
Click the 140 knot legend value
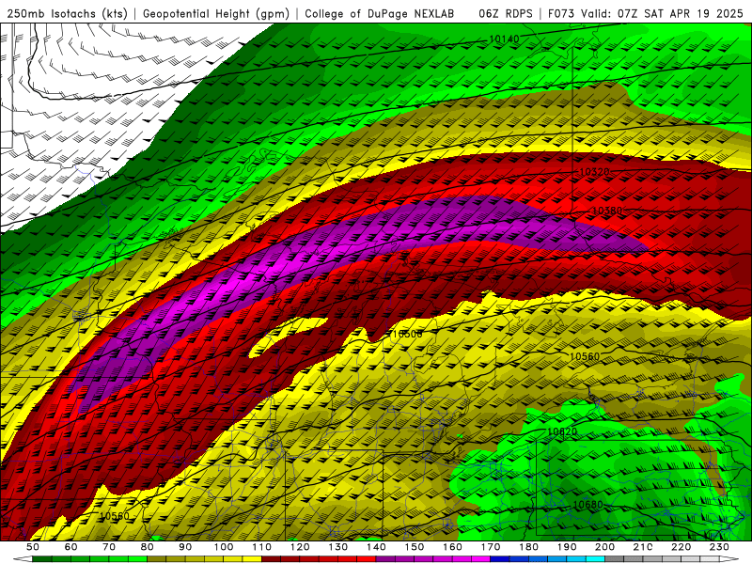tap(375, 547)
